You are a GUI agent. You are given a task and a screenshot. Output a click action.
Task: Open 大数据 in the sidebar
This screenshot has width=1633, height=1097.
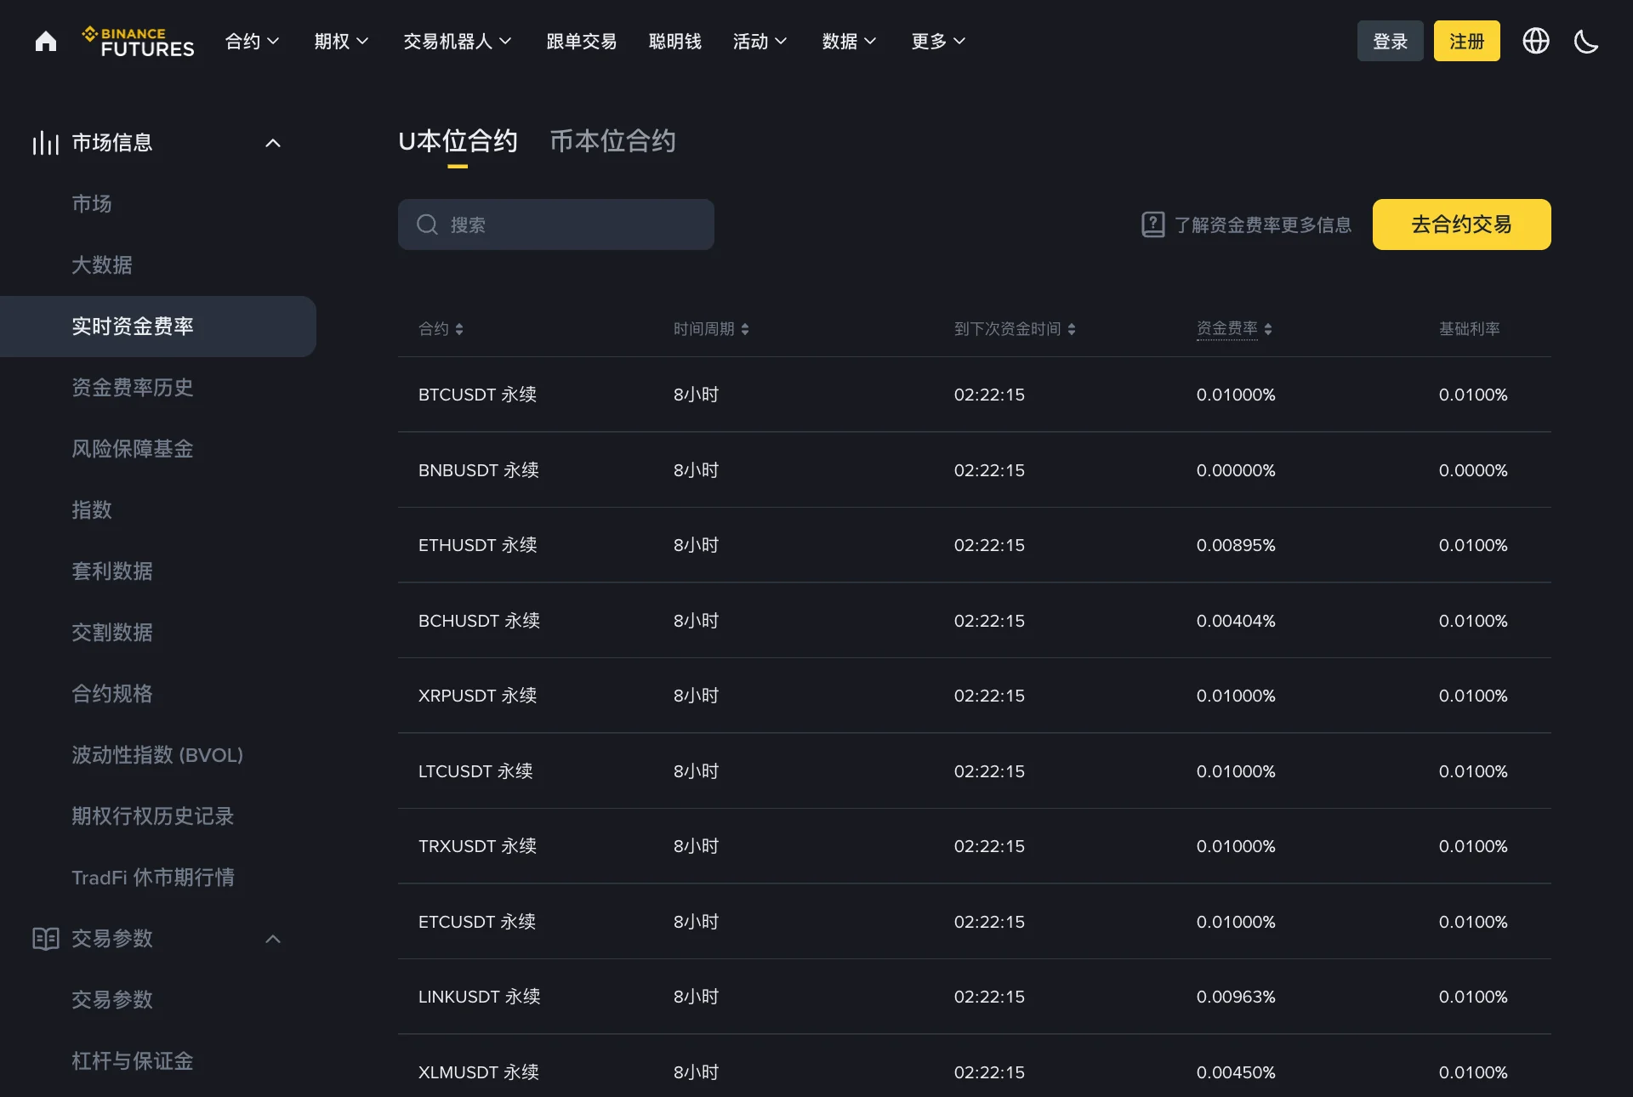coord(102,265)
